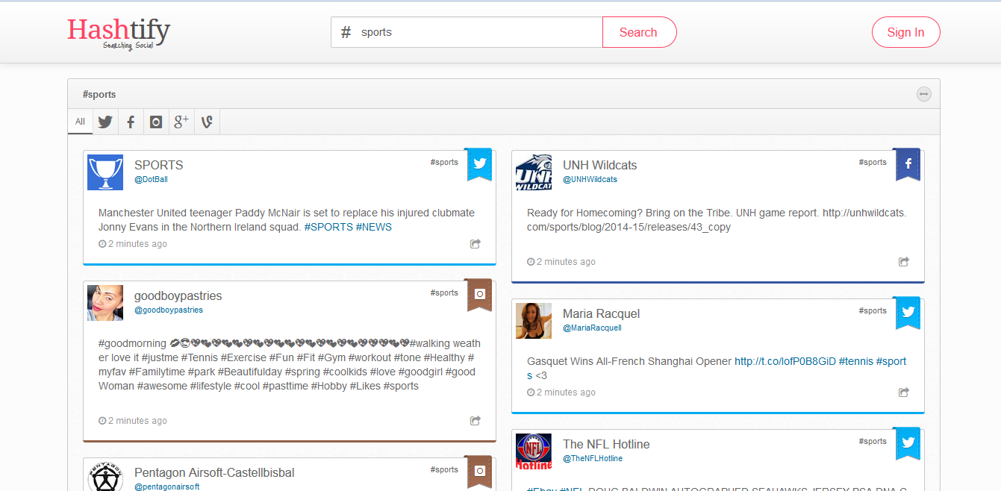Select the All tab
Image resolution: width=1001 pixels, height=491 pixels.
point(80,122)
